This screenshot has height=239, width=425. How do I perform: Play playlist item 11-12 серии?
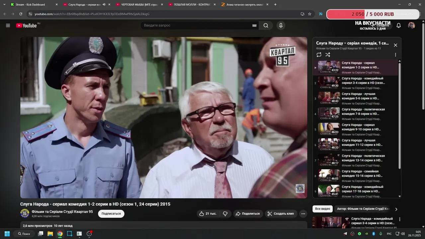(356, 145)
